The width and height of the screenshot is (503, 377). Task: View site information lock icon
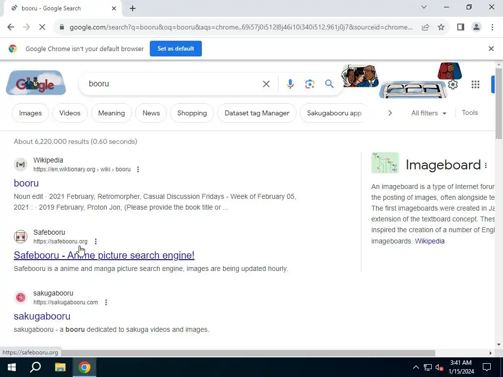pos(62,27)
